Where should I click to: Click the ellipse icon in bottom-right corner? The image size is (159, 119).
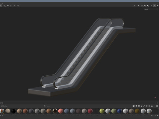click(152, 116)
